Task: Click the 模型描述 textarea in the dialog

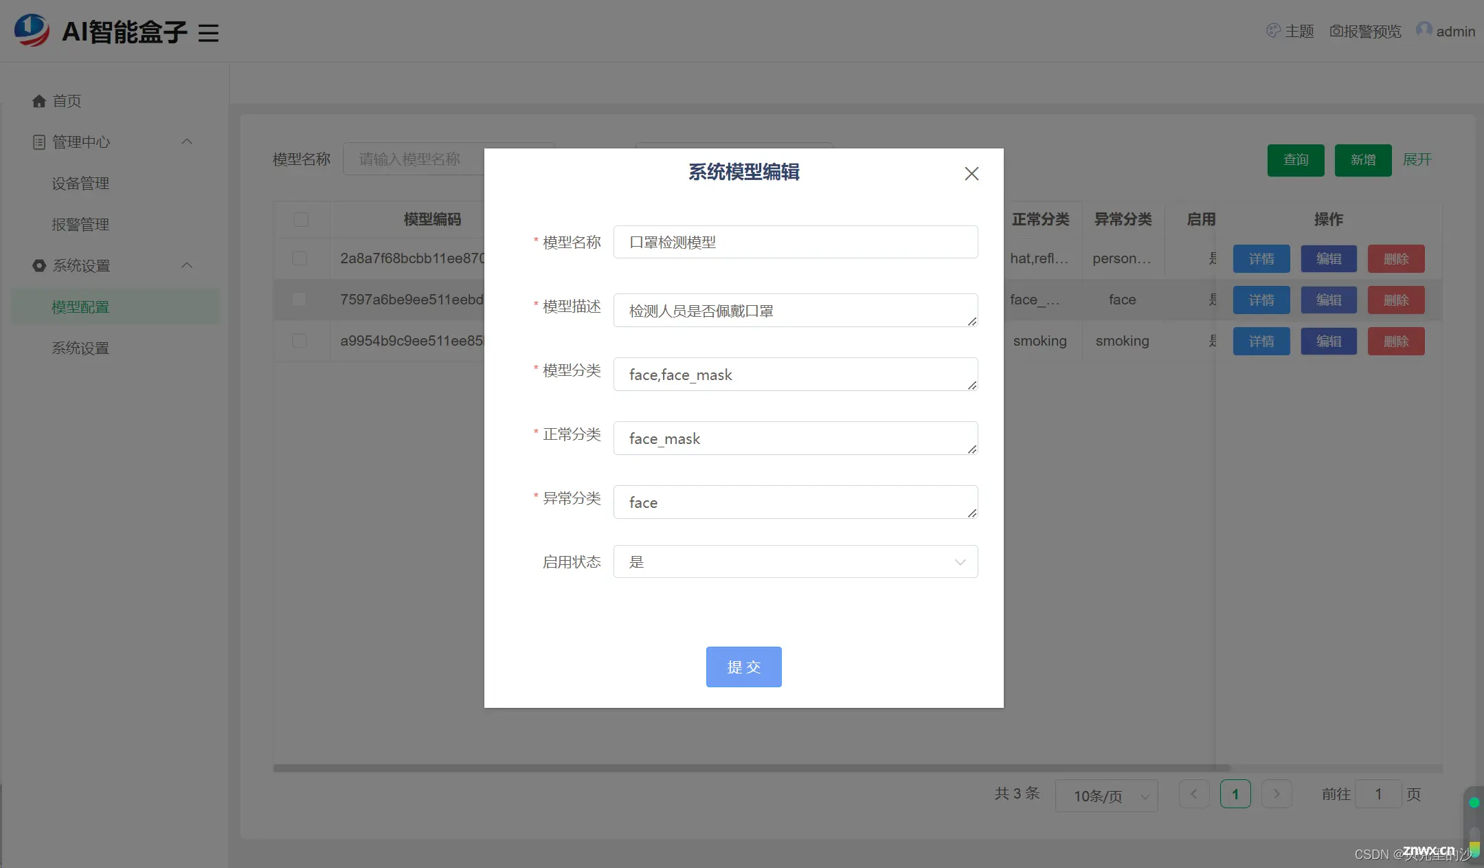Action: click(x=796, y=311)
